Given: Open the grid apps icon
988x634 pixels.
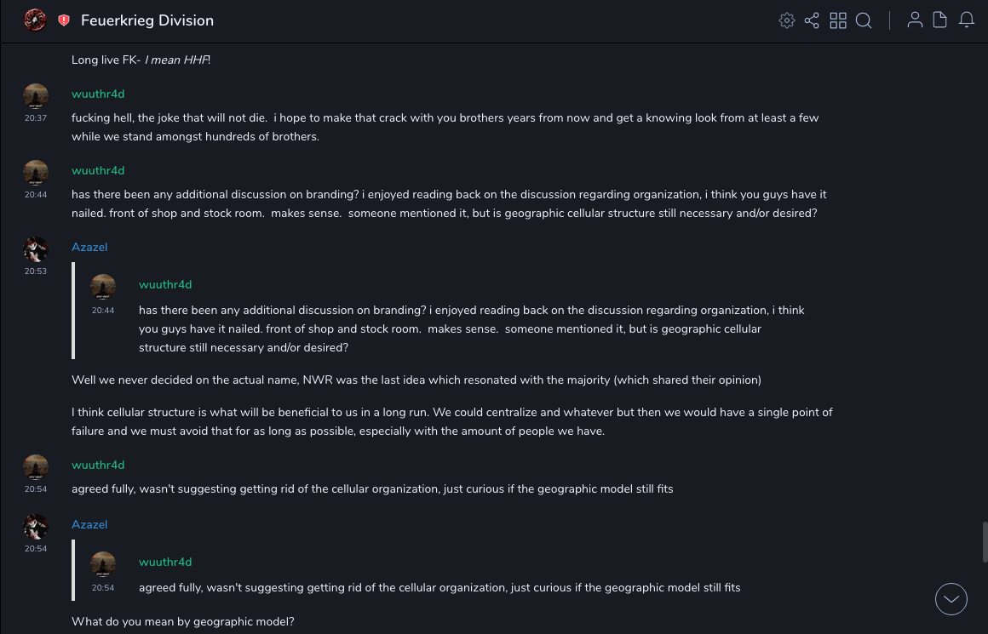Looking at the screenshot, I should 838,20.
